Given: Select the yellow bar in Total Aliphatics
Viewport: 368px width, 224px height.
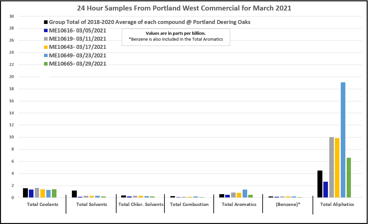Looking at the screenshot, I should [x=337, y=168].
